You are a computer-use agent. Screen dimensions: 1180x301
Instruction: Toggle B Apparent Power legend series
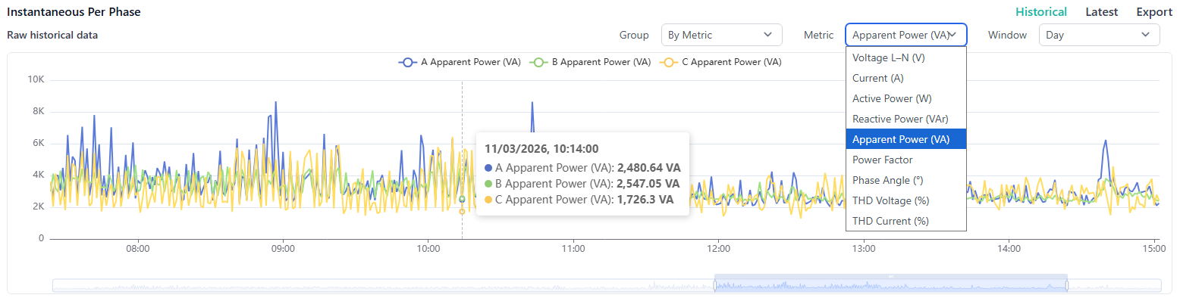[x=590, y=63]
